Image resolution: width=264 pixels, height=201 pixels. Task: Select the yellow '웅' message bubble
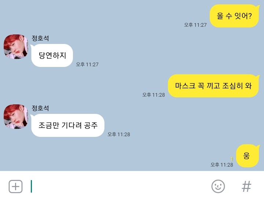[247, 156]
